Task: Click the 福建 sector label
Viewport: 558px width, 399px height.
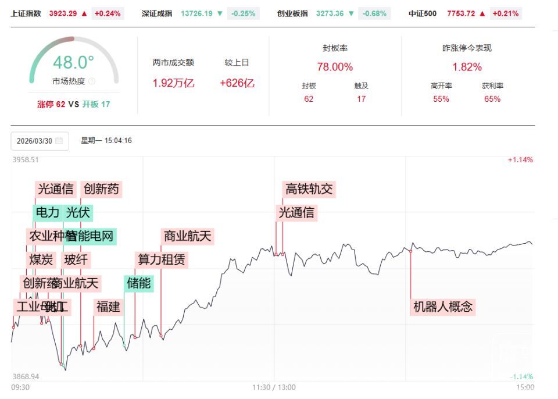Action: click(108, 307)
